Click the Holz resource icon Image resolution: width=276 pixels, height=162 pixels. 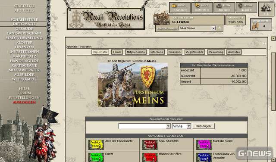click(197, 6)
